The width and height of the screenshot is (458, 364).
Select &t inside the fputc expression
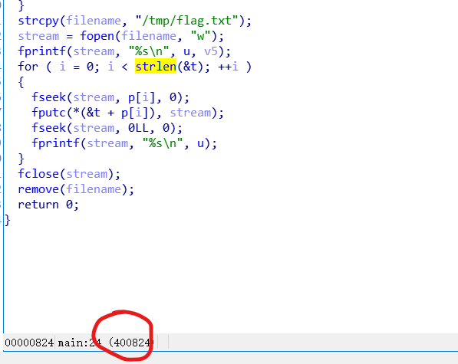(x=94, y=113)
